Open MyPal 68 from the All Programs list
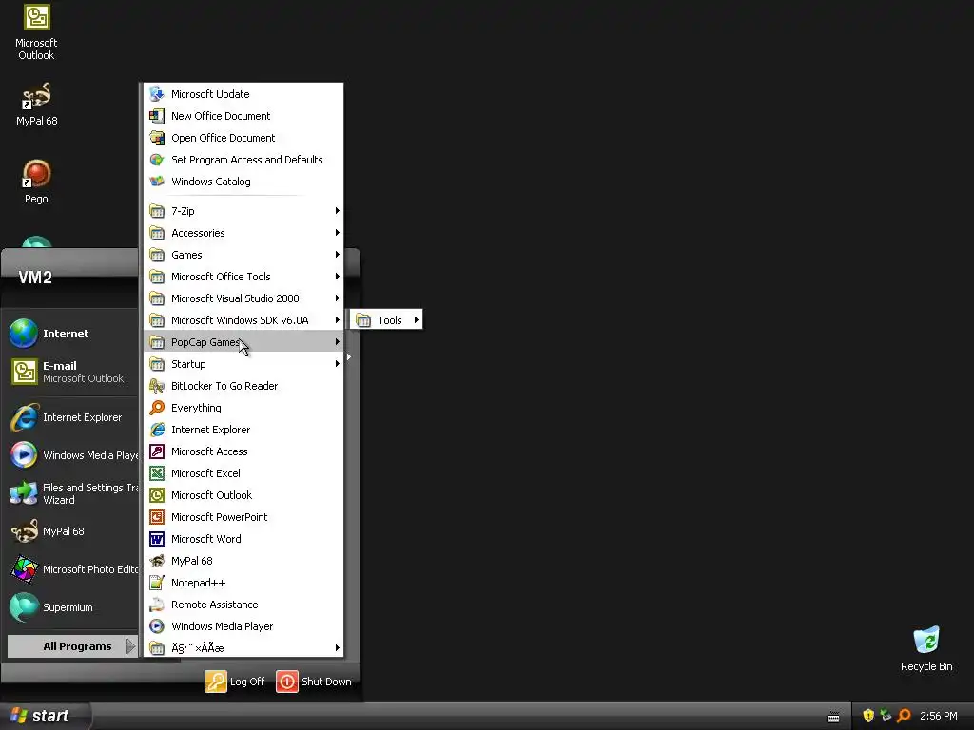Screen dimensions: 974x730 (243, 561)
